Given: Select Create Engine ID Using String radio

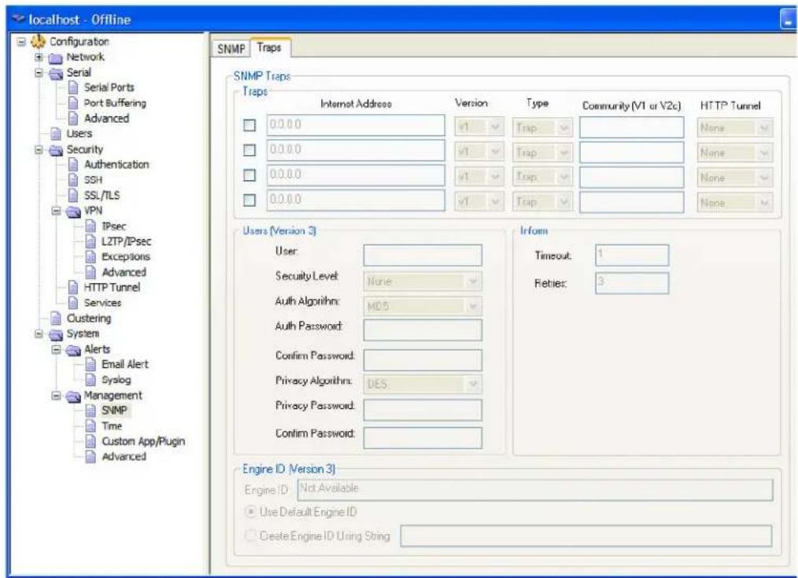Looking at the screenshot, I should pyautogui.click(x=250, y=536).
